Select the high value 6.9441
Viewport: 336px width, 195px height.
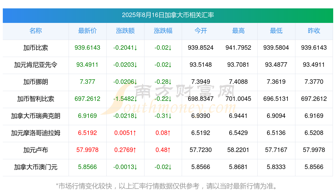click(238, 116)
